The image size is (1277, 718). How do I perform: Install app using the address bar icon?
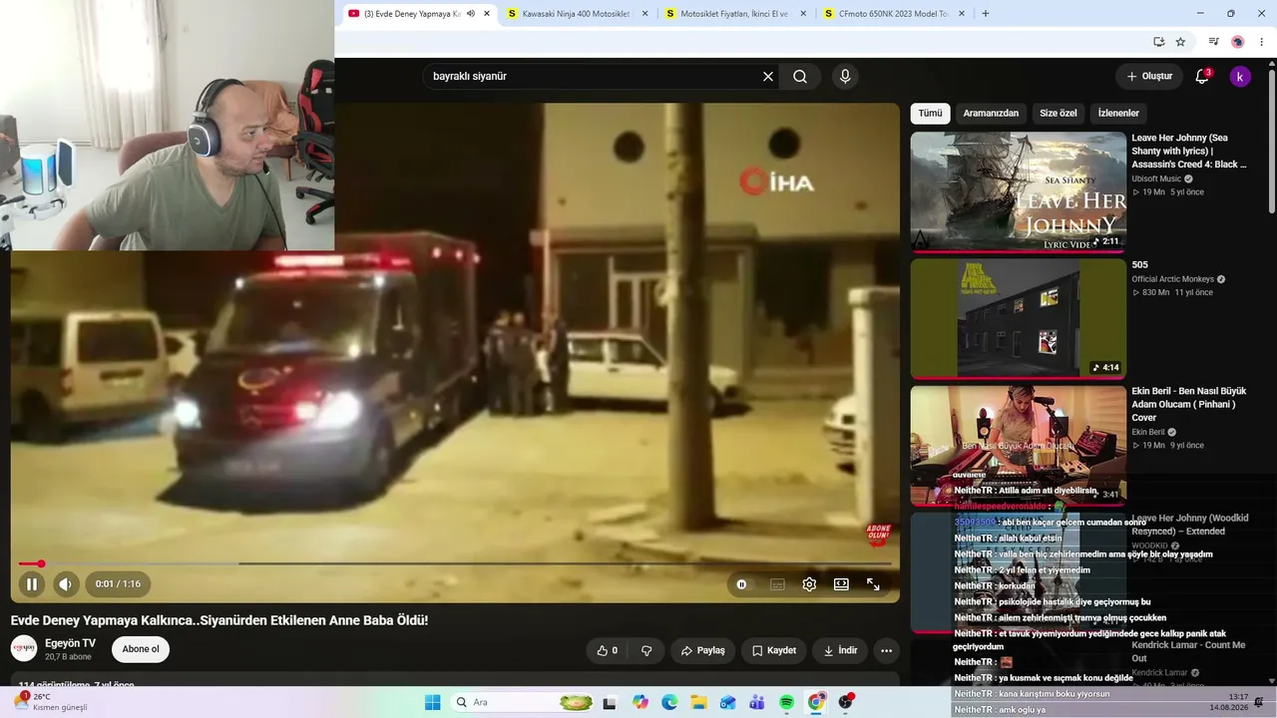[1158, 42]
